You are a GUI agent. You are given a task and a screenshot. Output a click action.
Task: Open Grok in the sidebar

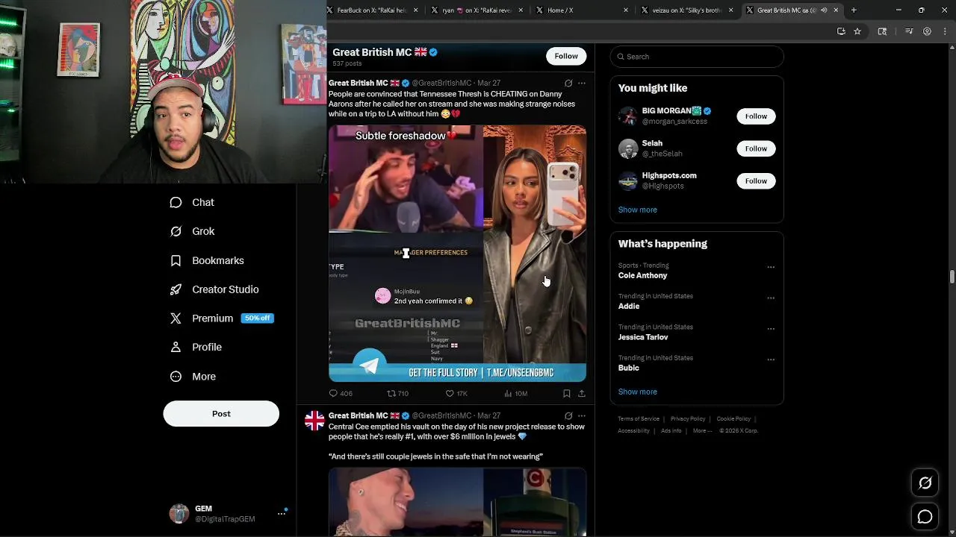pyautogui.click(x=192, y=231)
